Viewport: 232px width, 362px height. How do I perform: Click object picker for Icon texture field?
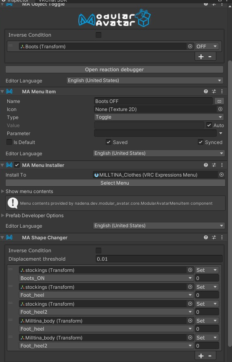click(x=220, y=109)
